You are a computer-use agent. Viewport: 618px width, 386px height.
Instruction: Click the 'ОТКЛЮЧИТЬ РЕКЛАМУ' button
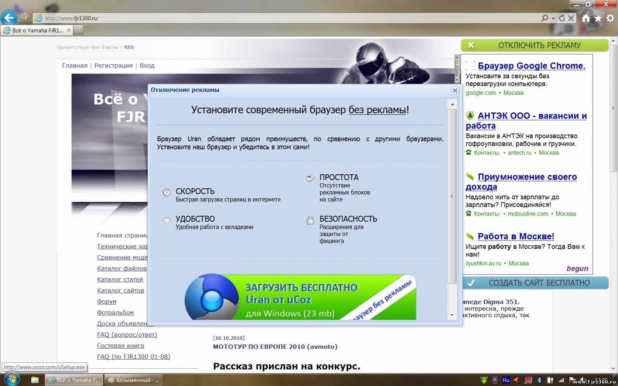coord(535,45)
